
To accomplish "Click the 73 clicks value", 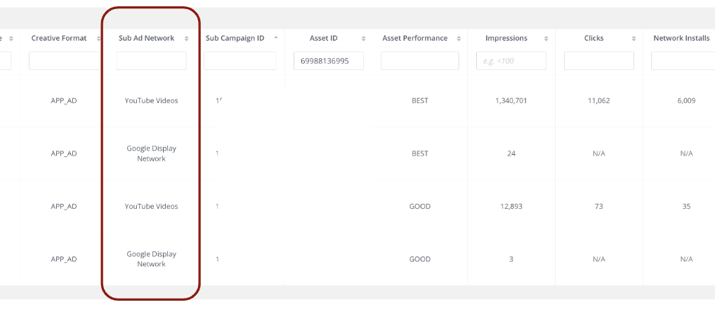I will (x=598, y=206).
